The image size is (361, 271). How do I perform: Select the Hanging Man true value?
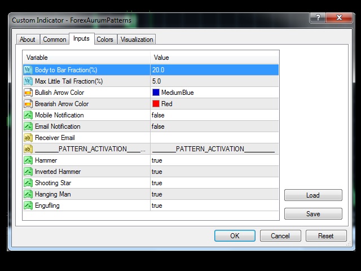(214, 194)
